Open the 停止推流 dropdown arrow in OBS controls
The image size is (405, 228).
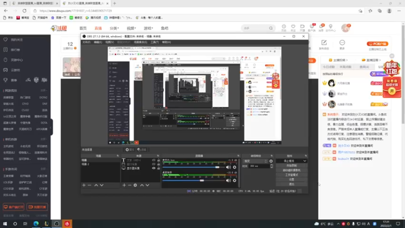(x=305, y=161)
